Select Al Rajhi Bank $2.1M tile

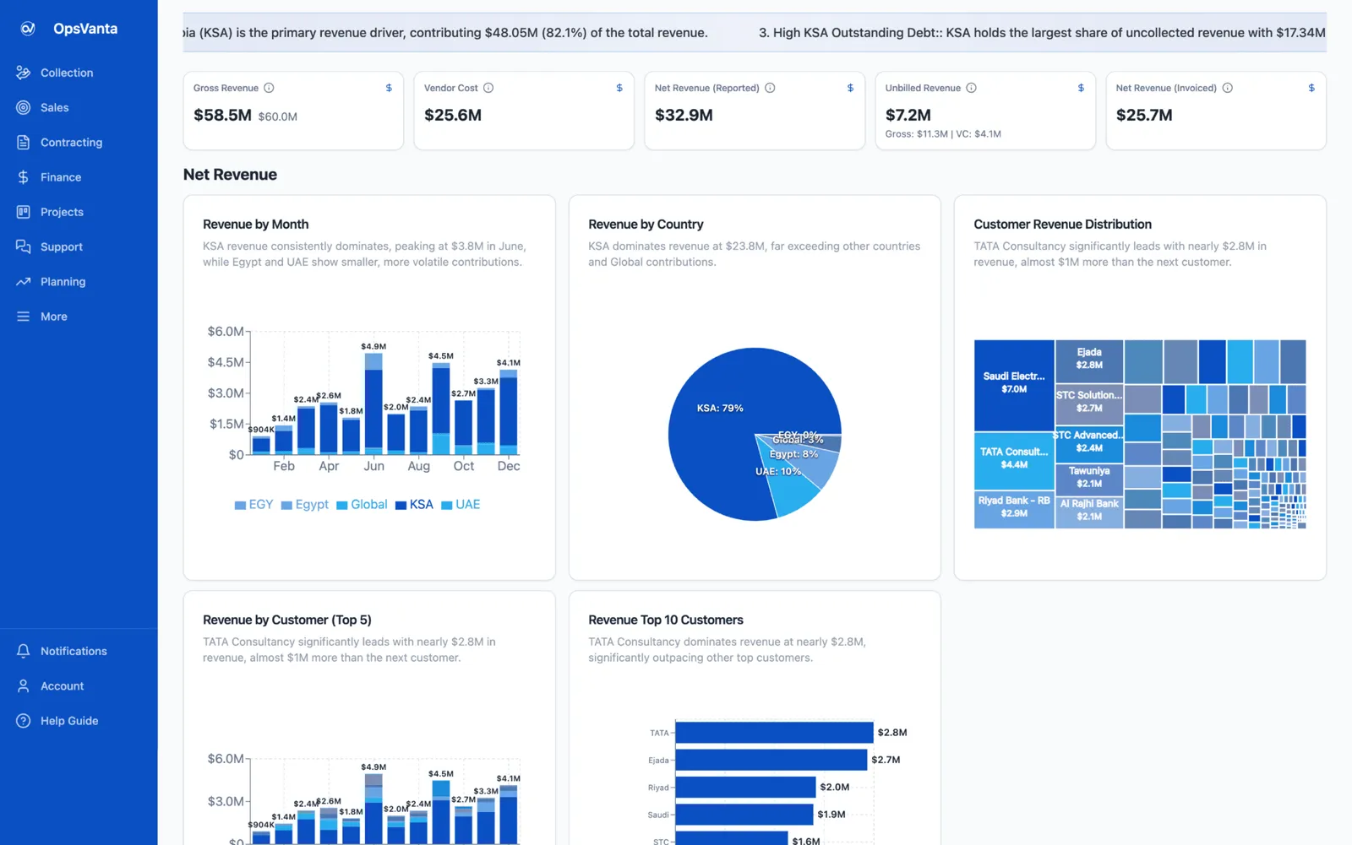point(1089,512)
